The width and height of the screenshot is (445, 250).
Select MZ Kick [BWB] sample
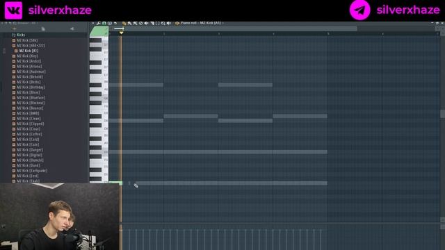pyautogui.click(x=26, y=113)
